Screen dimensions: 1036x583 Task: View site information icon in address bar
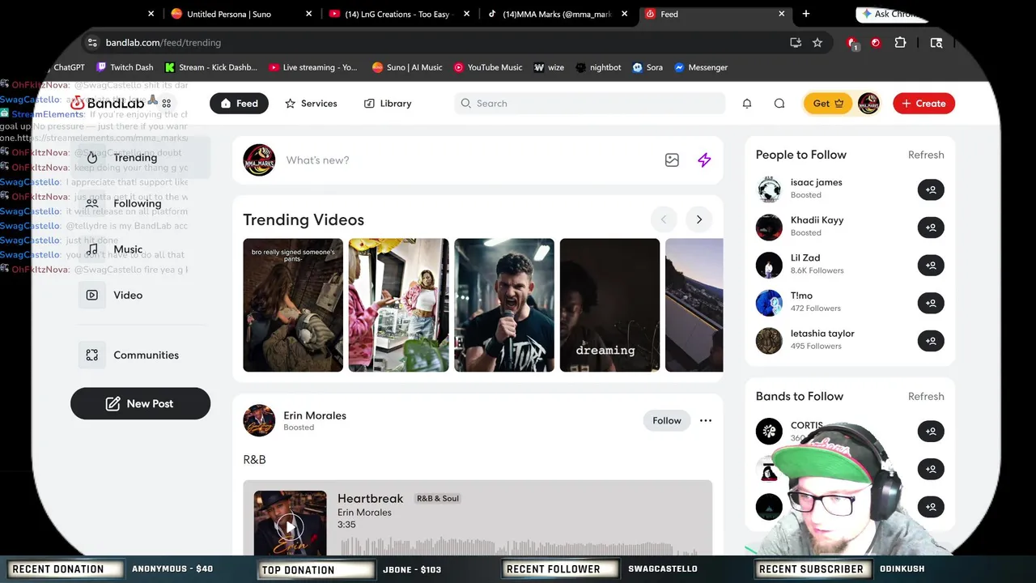(92, 43)
